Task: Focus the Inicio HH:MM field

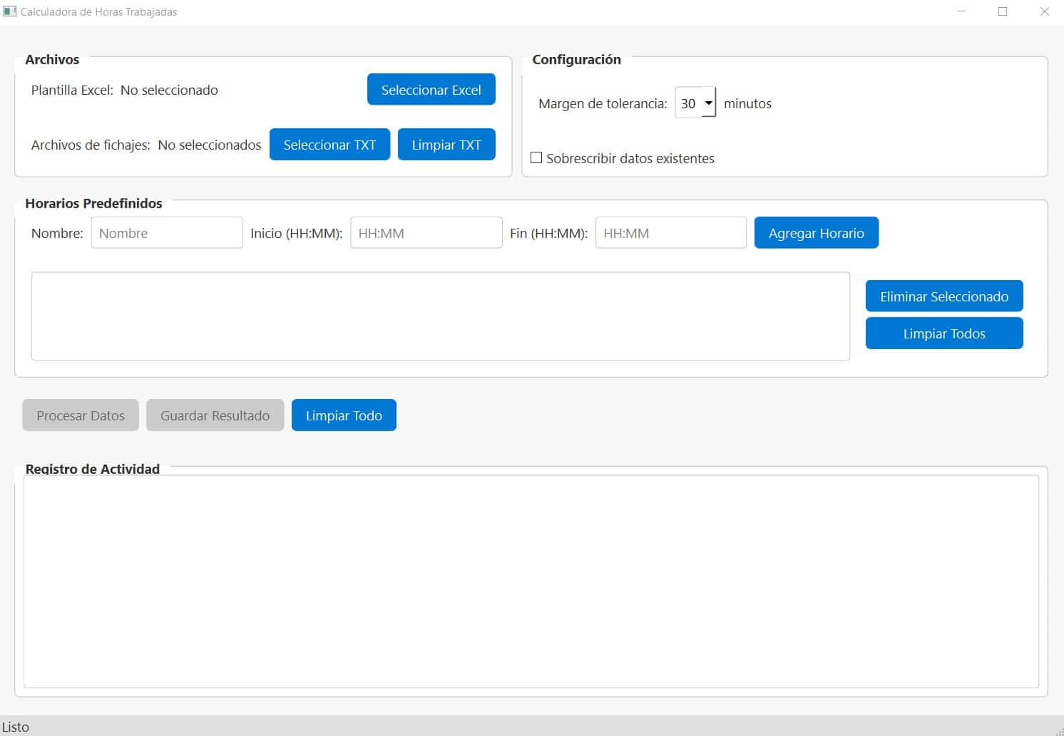Action: tap(426, 232)
